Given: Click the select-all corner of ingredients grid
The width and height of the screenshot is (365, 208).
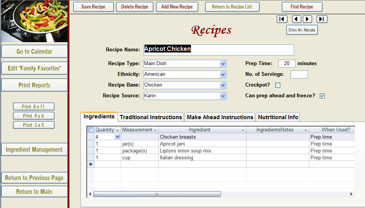Looking at the screenshot, I should click(x=90, y=130).
